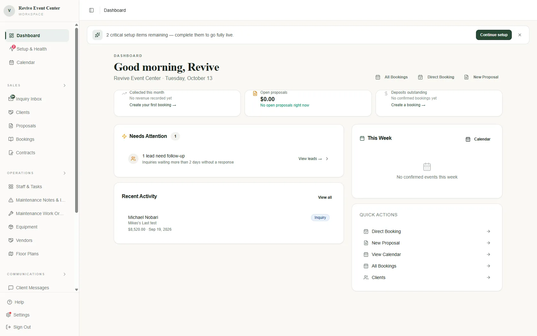The image size is (537, 336).
Task: Collapse the Sales section chevron
Action: point(65,85)
